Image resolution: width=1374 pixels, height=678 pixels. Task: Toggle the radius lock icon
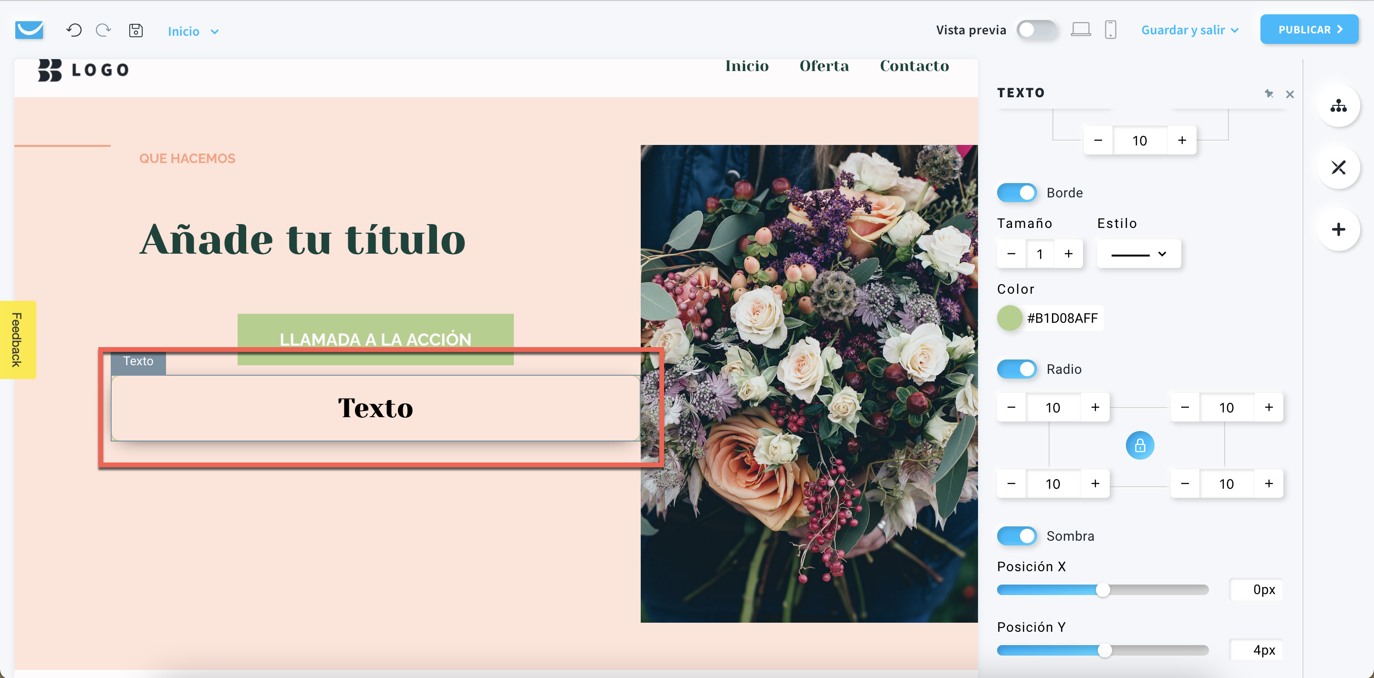point(1140,445)
